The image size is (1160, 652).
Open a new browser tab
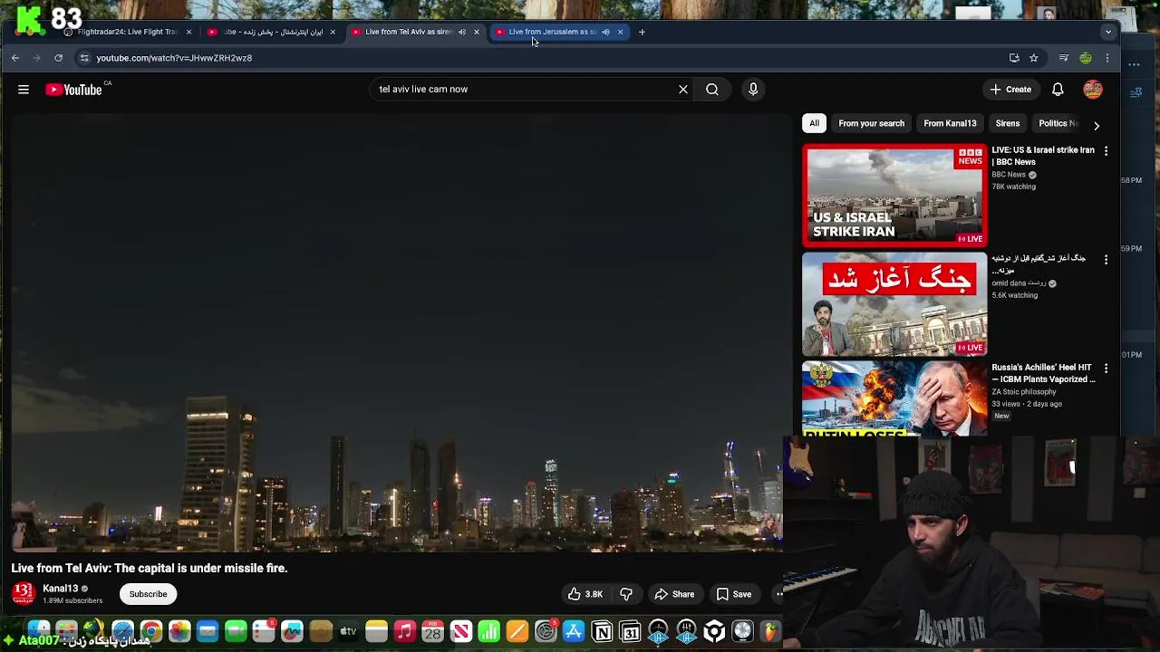[642, 32]
